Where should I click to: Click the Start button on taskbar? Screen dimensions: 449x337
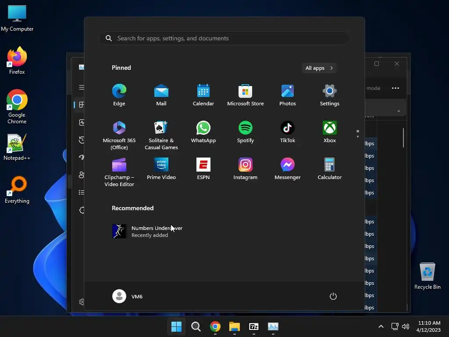[176, 326]
